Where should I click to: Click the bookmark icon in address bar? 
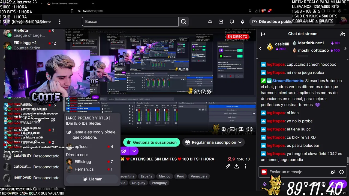click(72, 11)
